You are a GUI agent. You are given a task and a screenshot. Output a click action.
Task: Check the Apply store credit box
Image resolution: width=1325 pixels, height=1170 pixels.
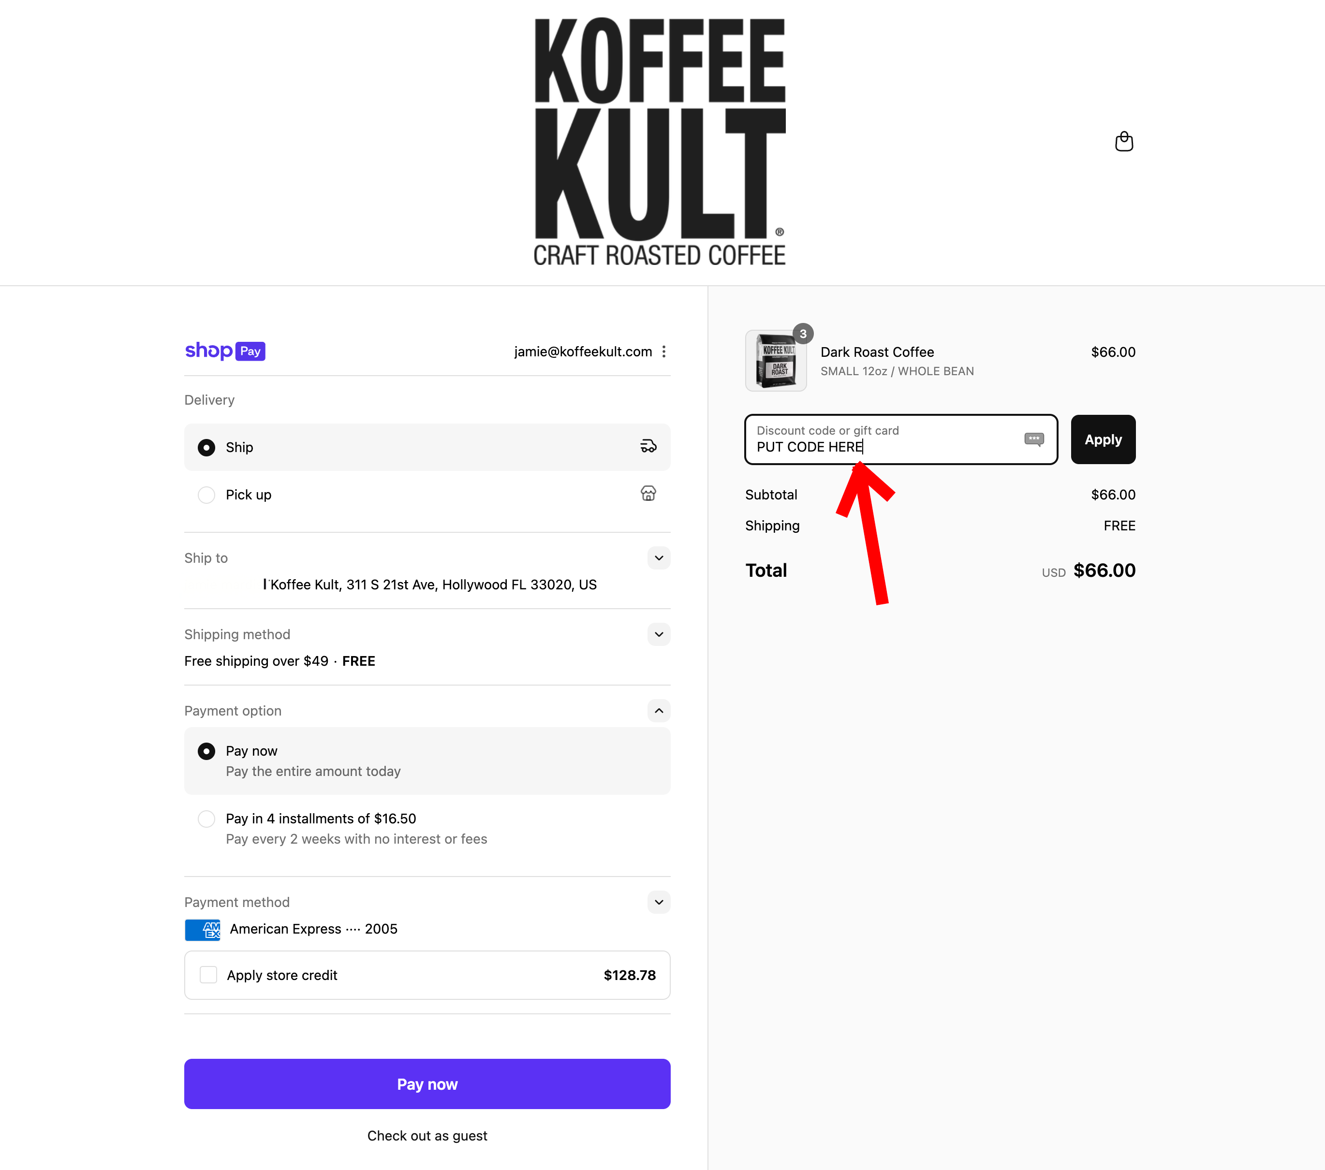tap(208, 975)
